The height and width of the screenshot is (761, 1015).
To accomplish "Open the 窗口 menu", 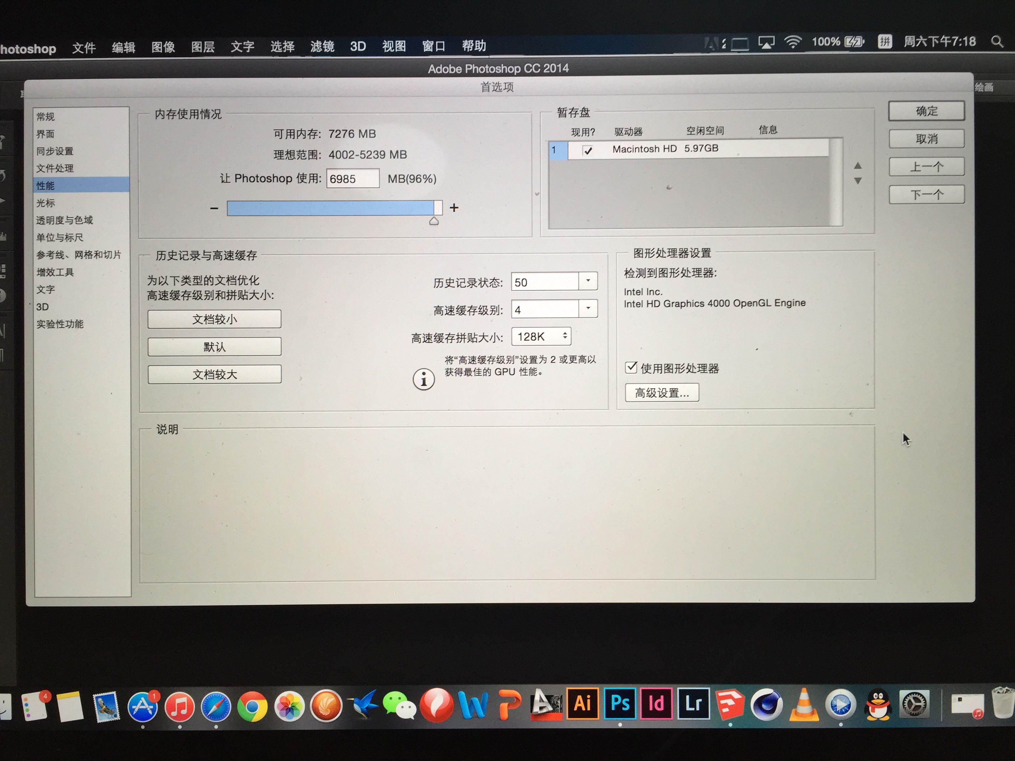I will click(x=433, y=46).
